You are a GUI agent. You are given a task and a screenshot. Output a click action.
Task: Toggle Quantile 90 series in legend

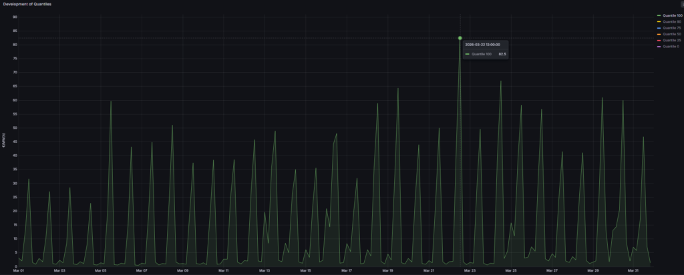pyautogui.click(x=671, y=21)
